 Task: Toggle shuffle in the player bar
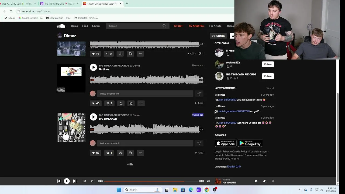(85, 181)
